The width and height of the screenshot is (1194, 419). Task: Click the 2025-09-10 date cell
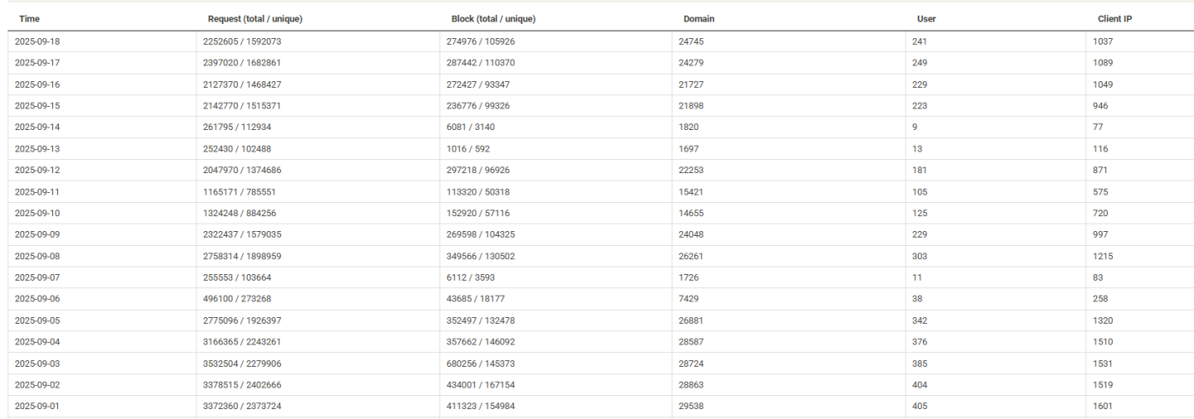coord(37,213)
